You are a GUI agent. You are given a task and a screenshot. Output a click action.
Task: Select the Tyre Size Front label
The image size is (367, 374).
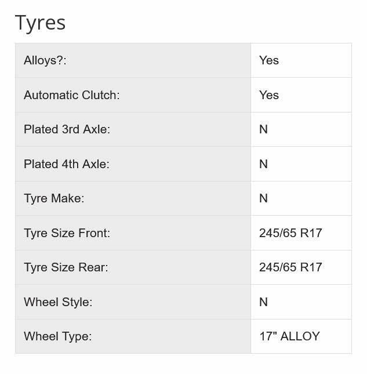coord(67,233)
